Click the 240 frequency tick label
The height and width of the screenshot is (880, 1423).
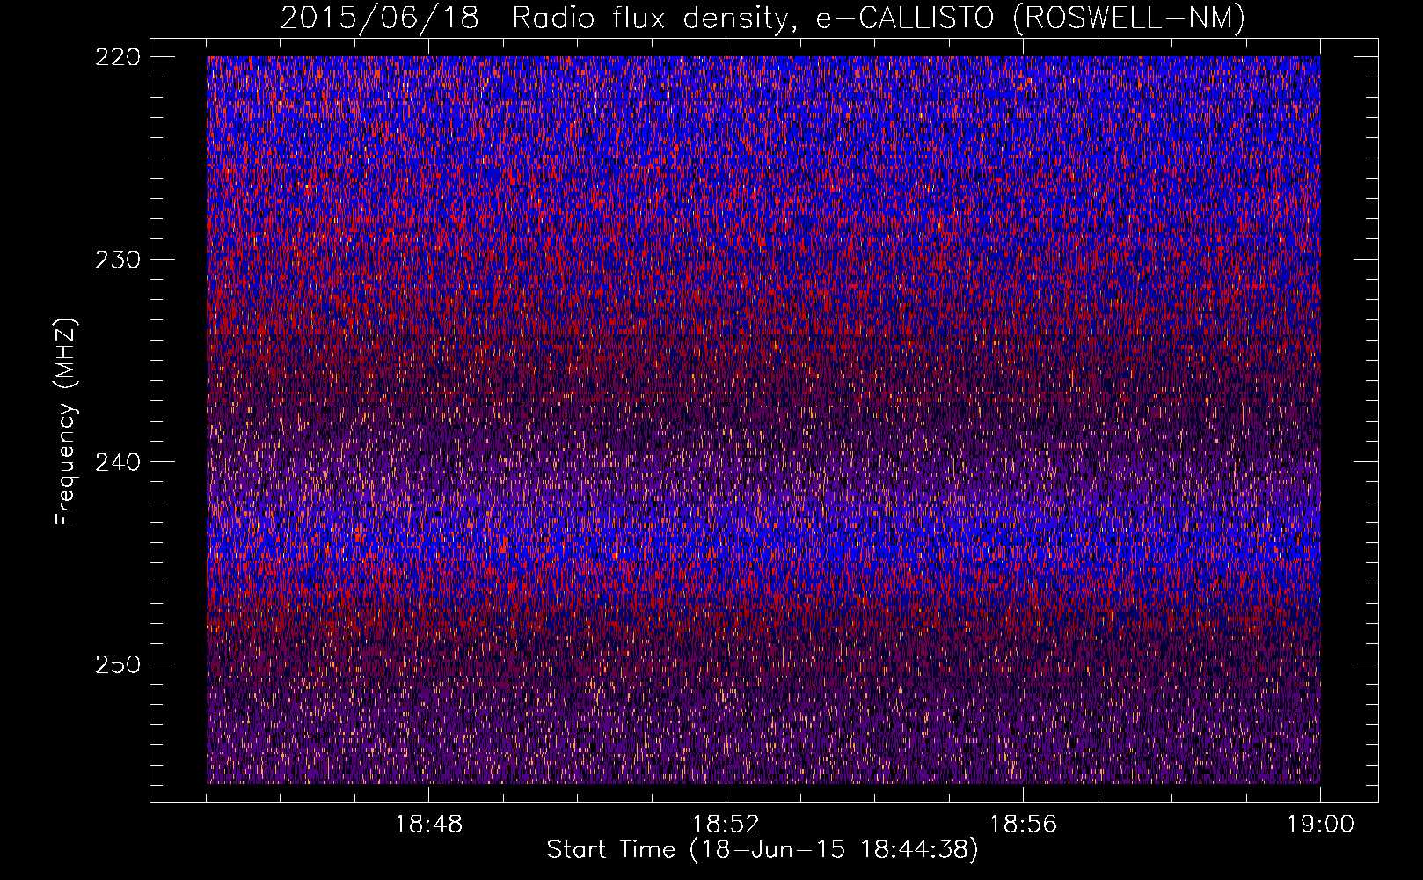[x=117, y=462]
